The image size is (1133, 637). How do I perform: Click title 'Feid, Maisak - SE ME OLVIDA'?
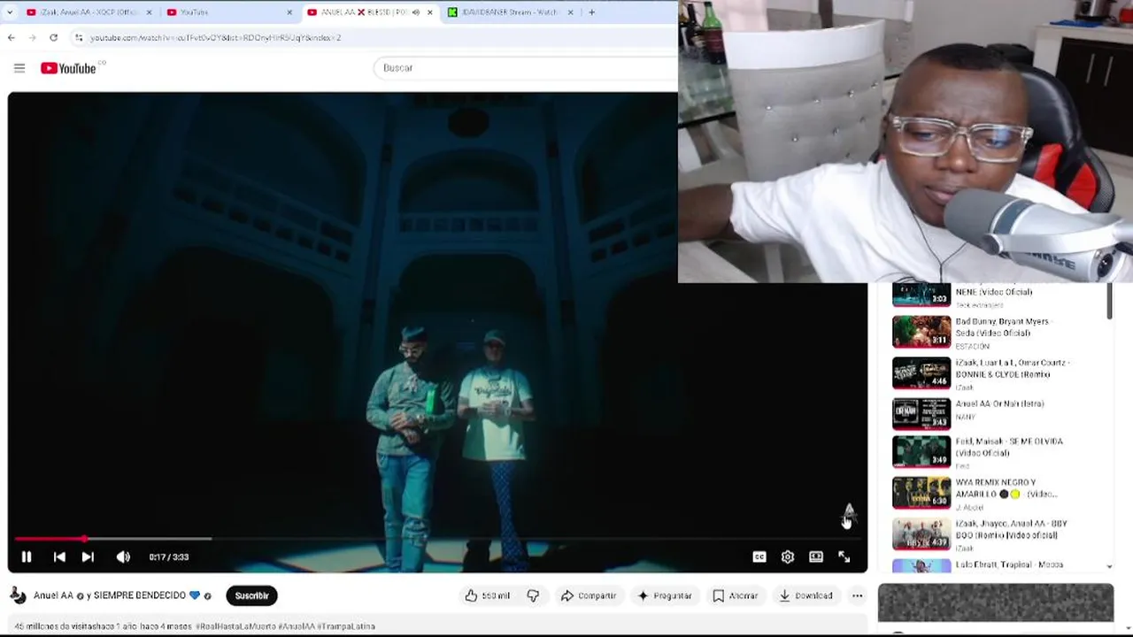coord(1009,447)
